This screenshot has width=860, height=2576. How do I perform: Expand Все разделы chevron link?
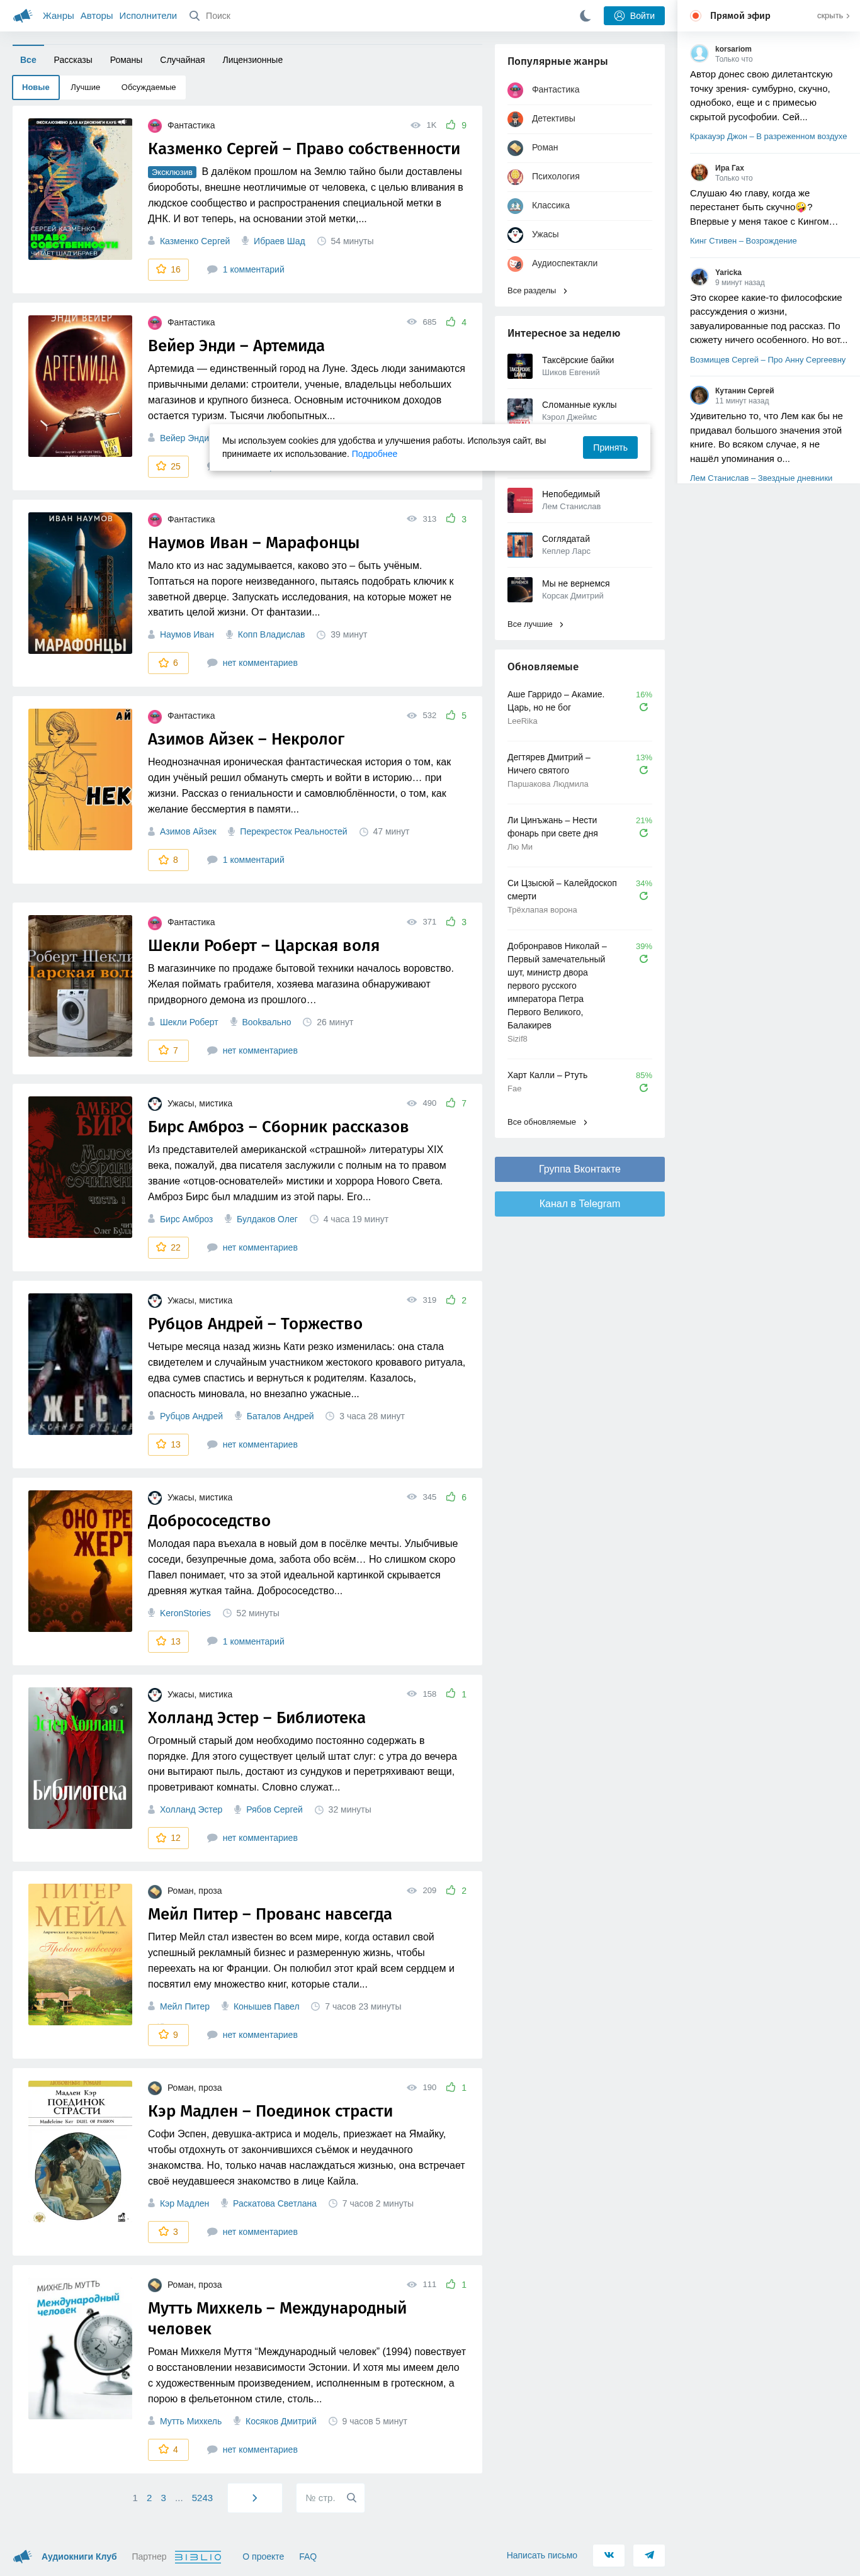click(x=565, y=291)
